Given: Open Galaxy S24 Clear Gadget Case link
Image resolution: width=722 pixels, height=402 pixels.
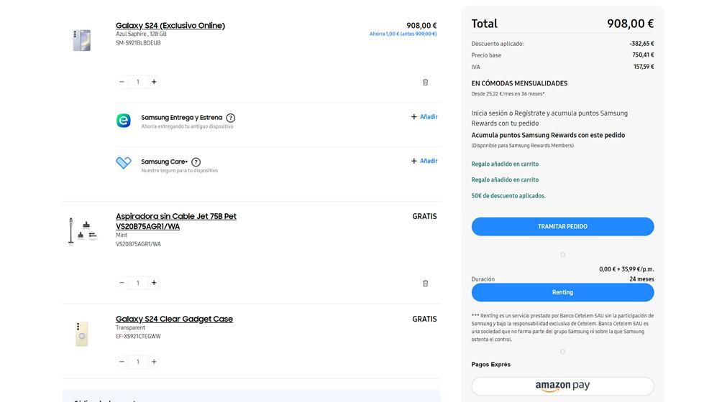Looking at the screenshot, I should click(174, 319).
